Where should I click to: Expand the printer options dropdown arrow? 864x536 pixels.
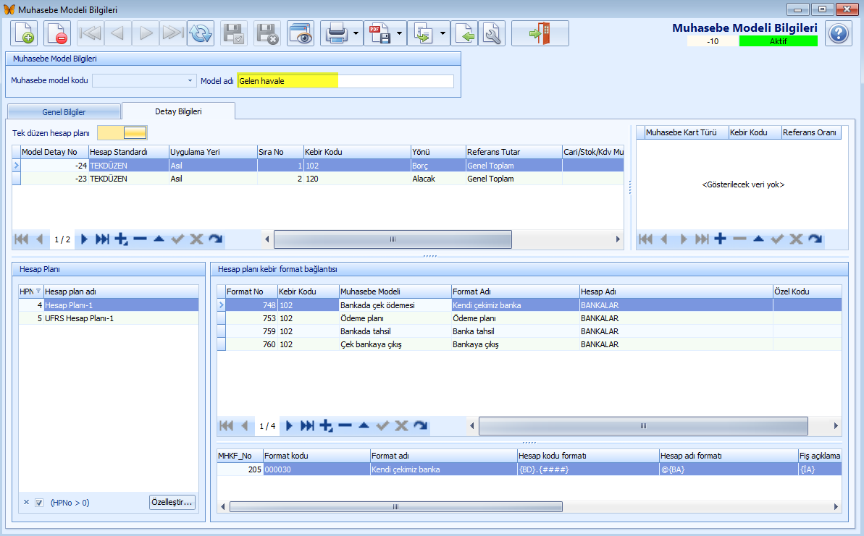356,33
